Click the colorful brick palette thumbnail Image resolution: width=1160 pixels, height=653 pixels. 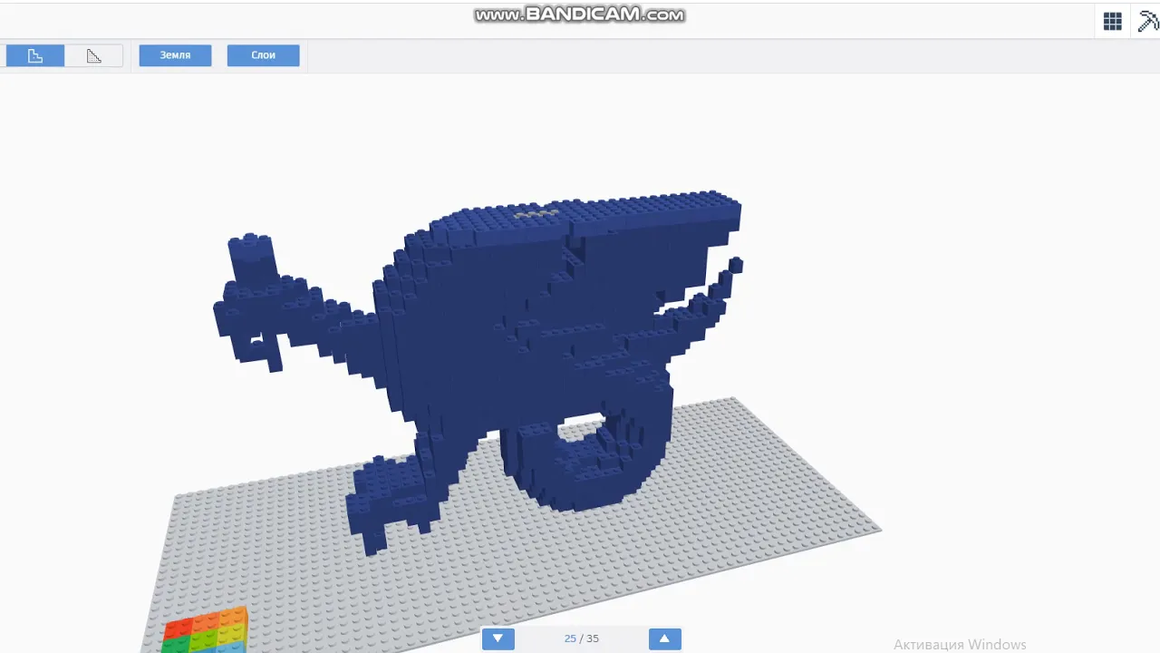pyautogui.click(x=205, y=630)
